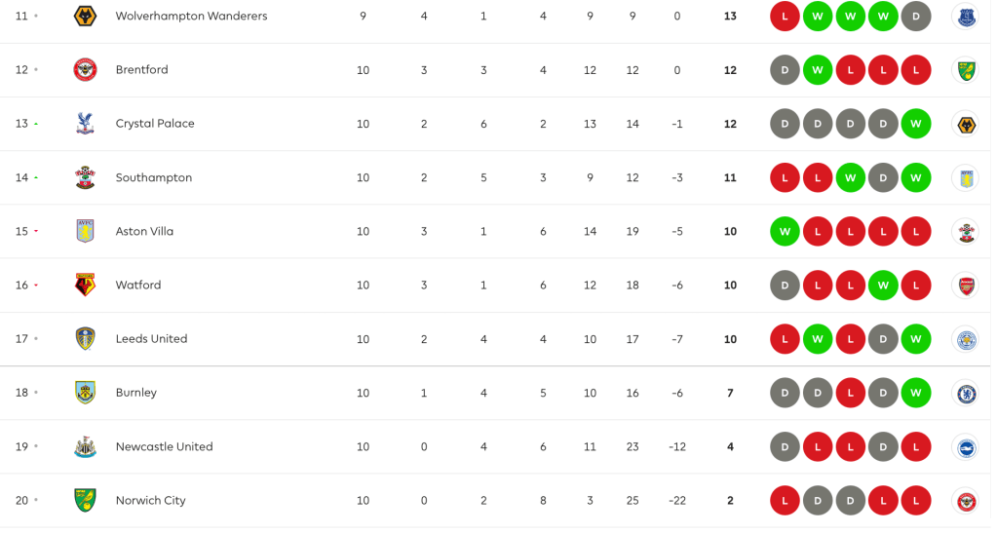
Task: Click the Crystal Palace eagle crest
Action: pos(86,124)
